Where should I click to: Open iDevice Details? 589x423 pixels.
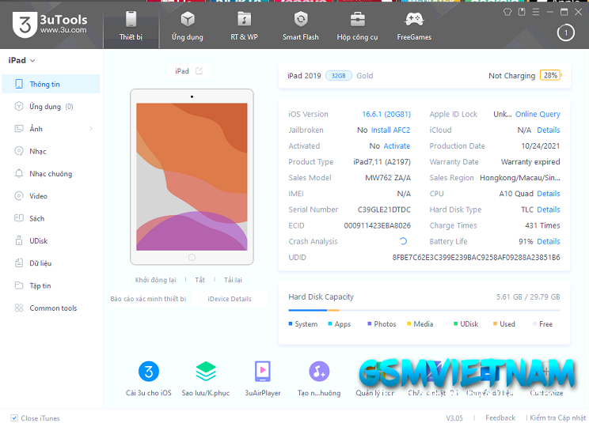[x=230, y=299]
